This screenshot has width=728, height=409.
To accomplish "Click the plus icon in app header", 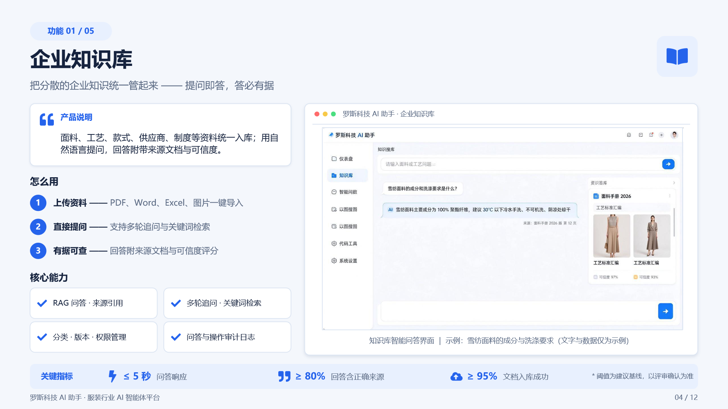I will 661,135.
